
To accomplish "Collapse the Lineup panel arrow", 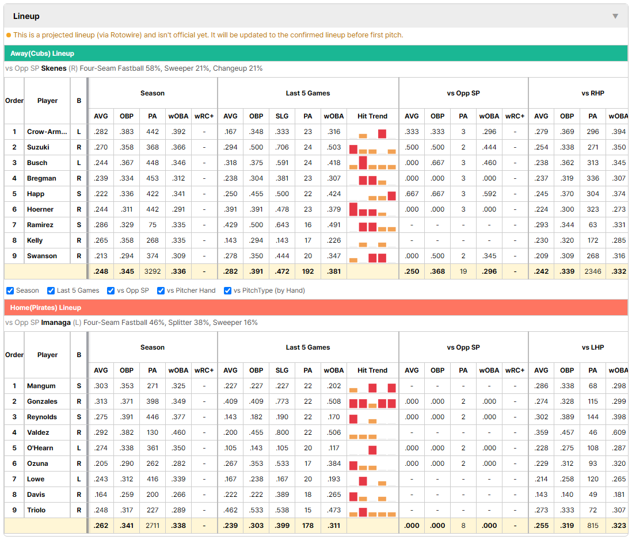I will pyautogui.click(x=615, y=16).
